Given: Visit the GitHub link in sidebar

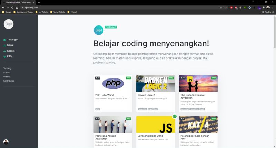Looking at the screenshot, I should tap(7, 77).
